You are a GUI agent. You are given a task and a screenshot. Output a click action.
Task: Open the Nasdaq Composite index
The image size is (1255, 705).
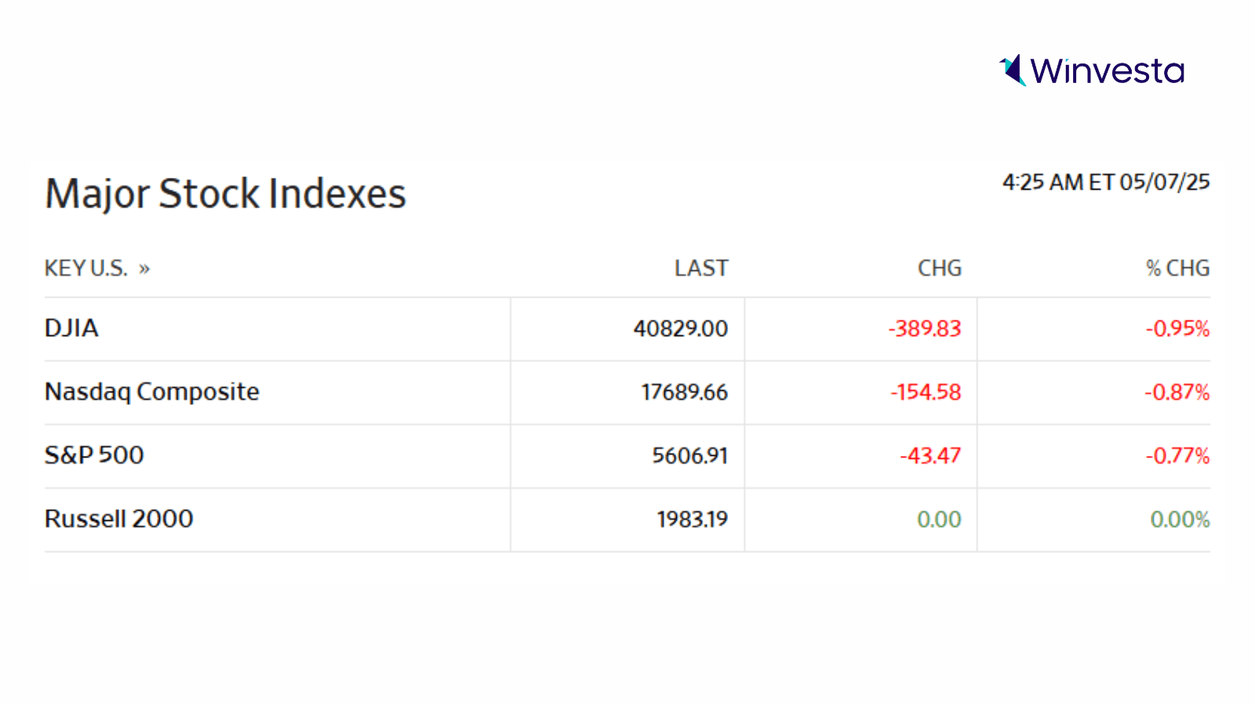(151, 392)
